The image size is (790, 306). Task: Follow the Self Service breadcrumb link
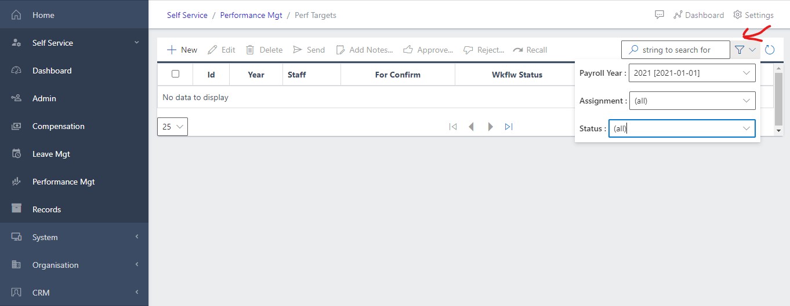[187, 16]
